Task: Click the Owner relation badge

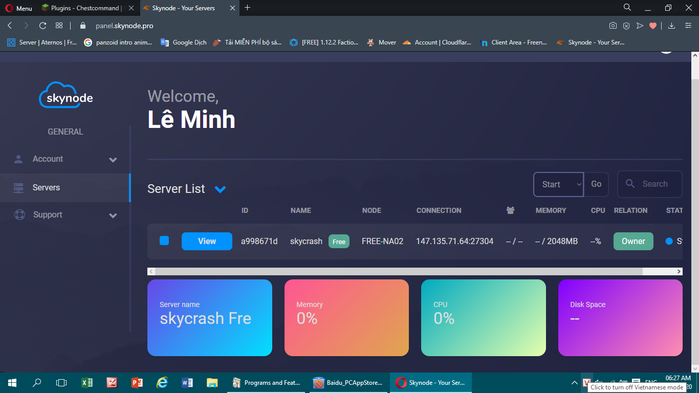Action: tap(634, 241)
